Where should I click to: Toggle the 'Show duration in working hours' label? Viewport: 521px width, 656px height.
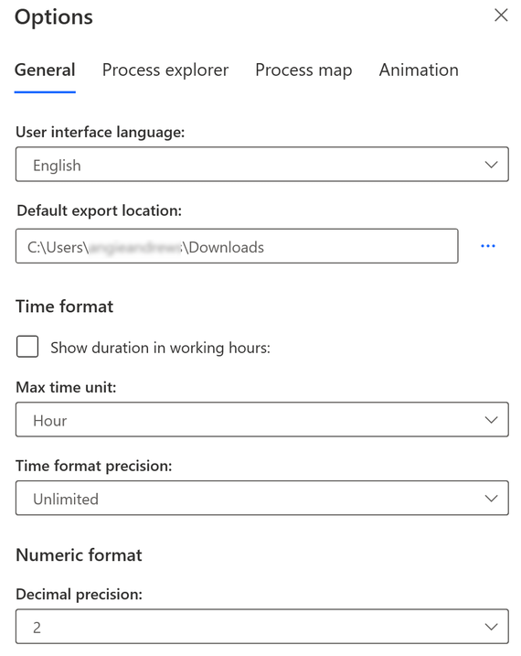coord(161,348)
